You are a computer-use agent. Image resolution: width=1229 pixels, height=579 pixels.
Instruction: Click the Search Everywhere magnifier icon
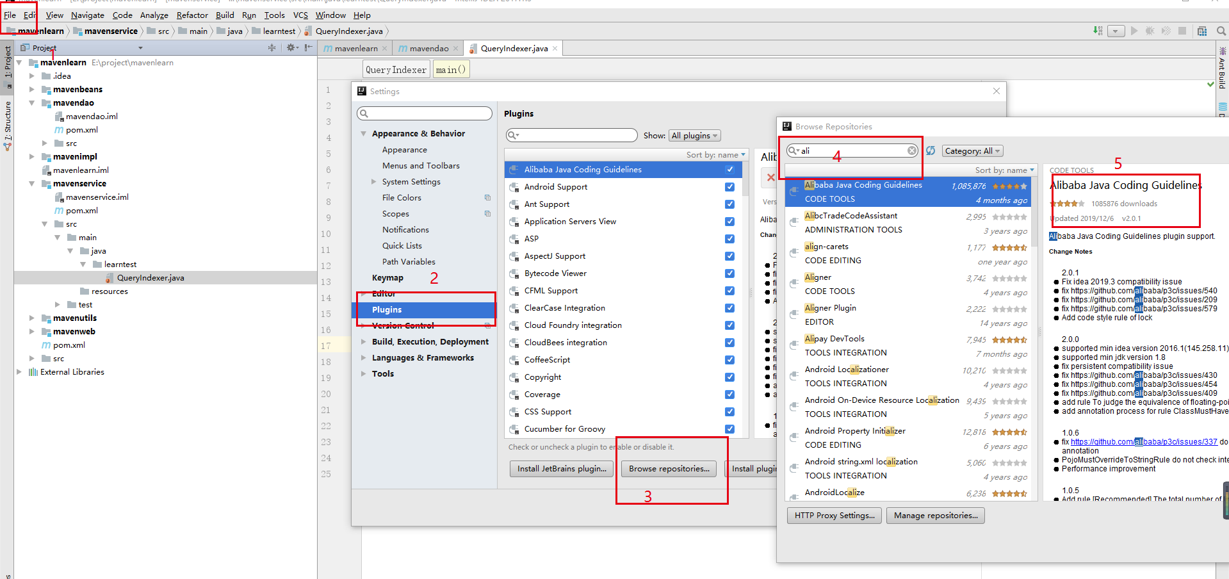(1221, 31)
